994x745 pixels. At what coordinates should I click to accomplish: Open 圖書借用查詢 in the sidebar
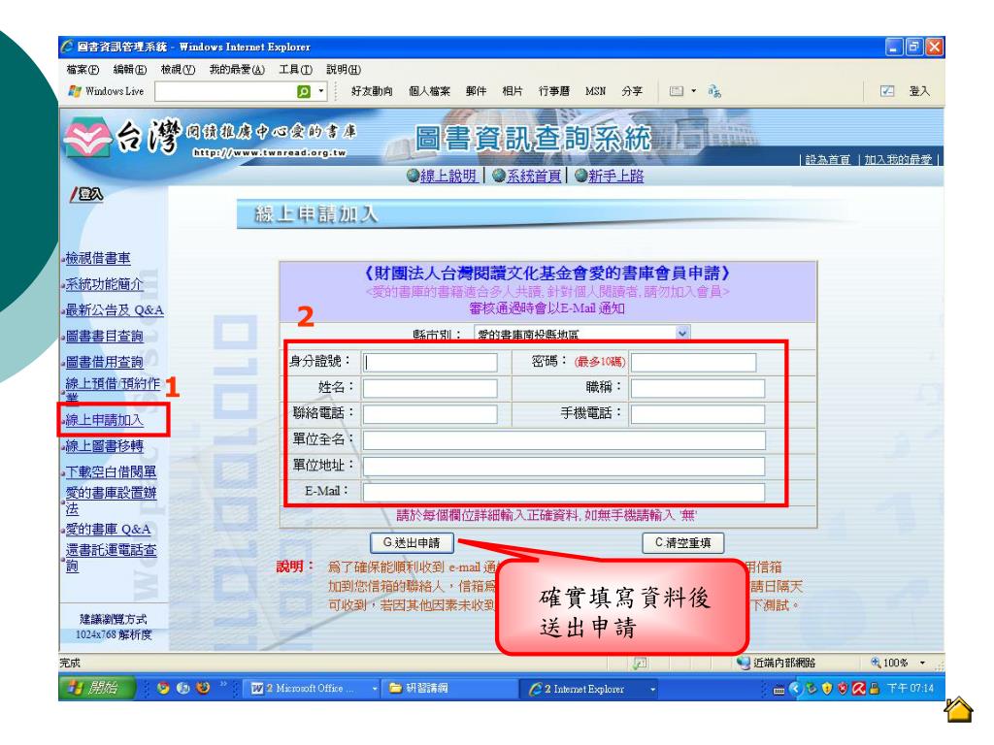[x=105, y=363]
